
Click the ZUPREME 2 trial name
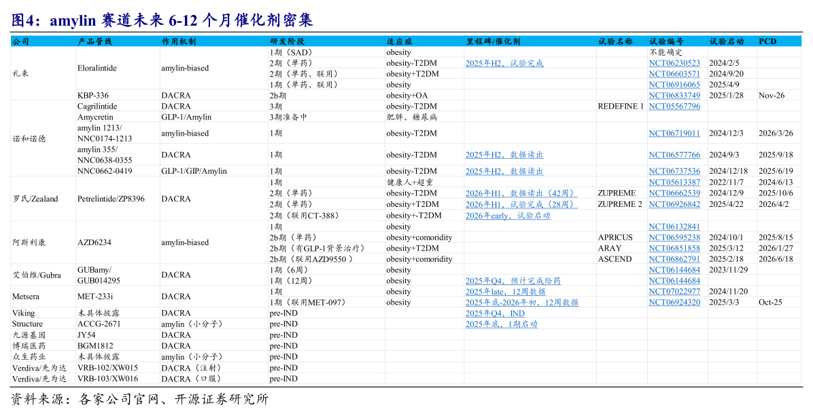click(620, 204)
